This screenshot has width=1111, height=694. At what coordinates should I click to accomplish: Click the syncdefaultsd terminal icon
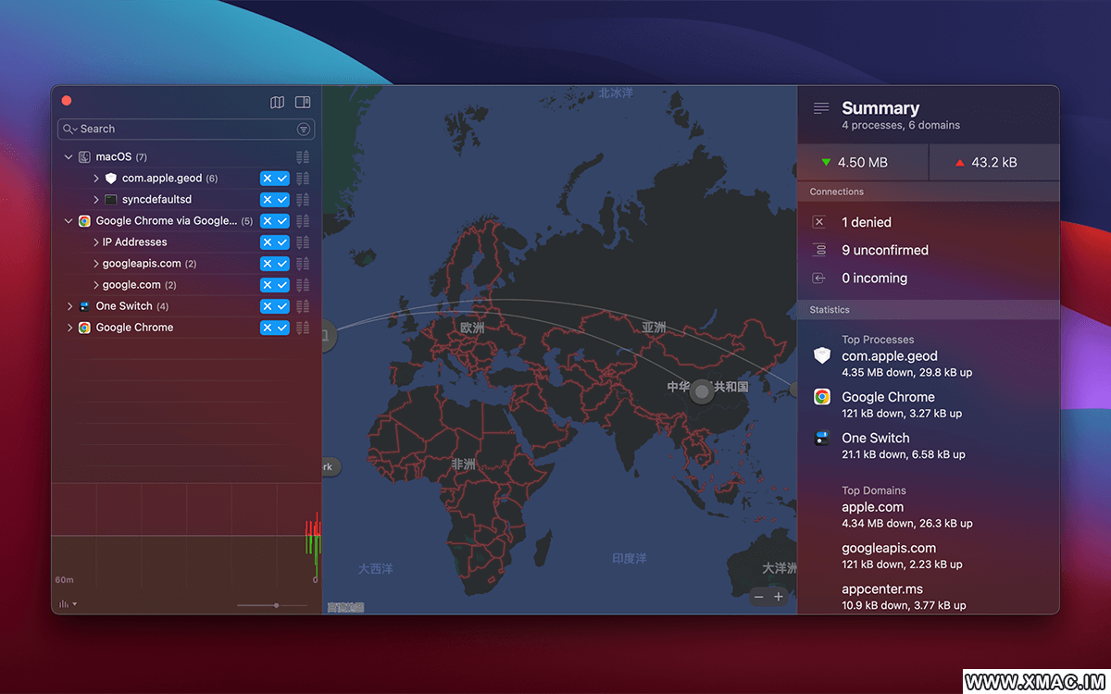[111, 200]
